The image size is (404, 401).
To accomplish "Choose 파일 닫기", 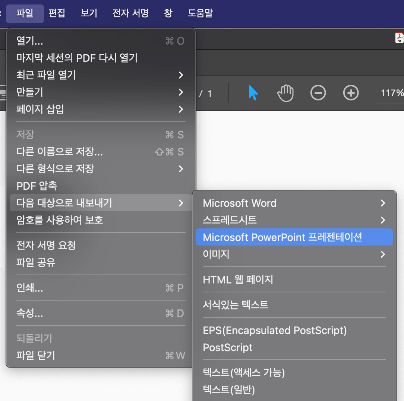I will [101, 356].
